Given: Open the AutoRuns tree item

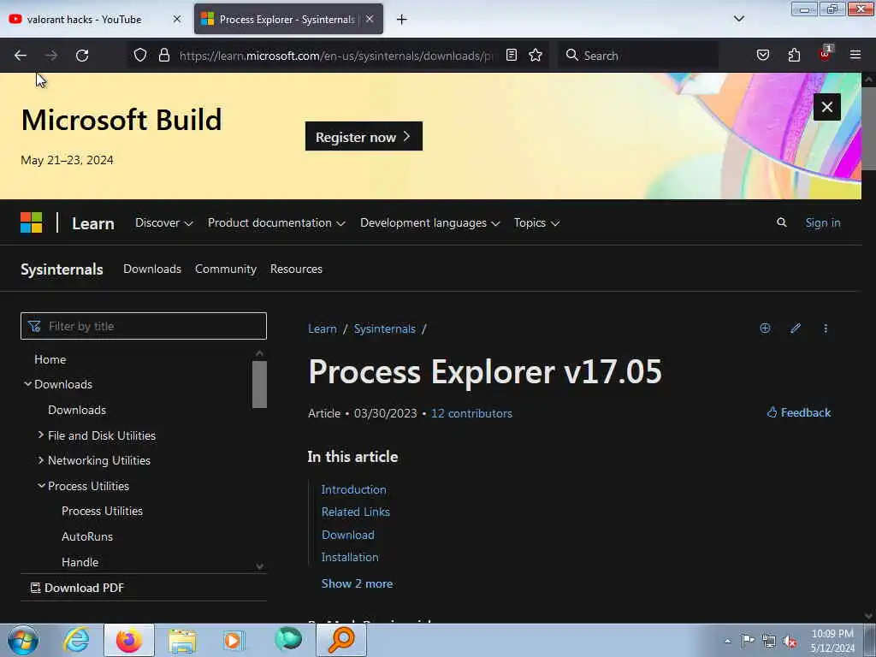Looking at the screenshot, I should coord(87,536).
